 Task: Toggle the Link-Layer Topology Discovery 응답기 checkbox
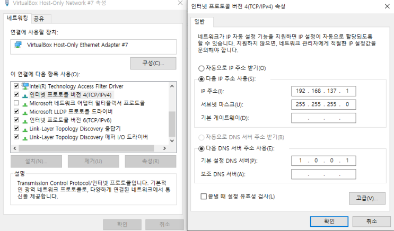(16, 128)
